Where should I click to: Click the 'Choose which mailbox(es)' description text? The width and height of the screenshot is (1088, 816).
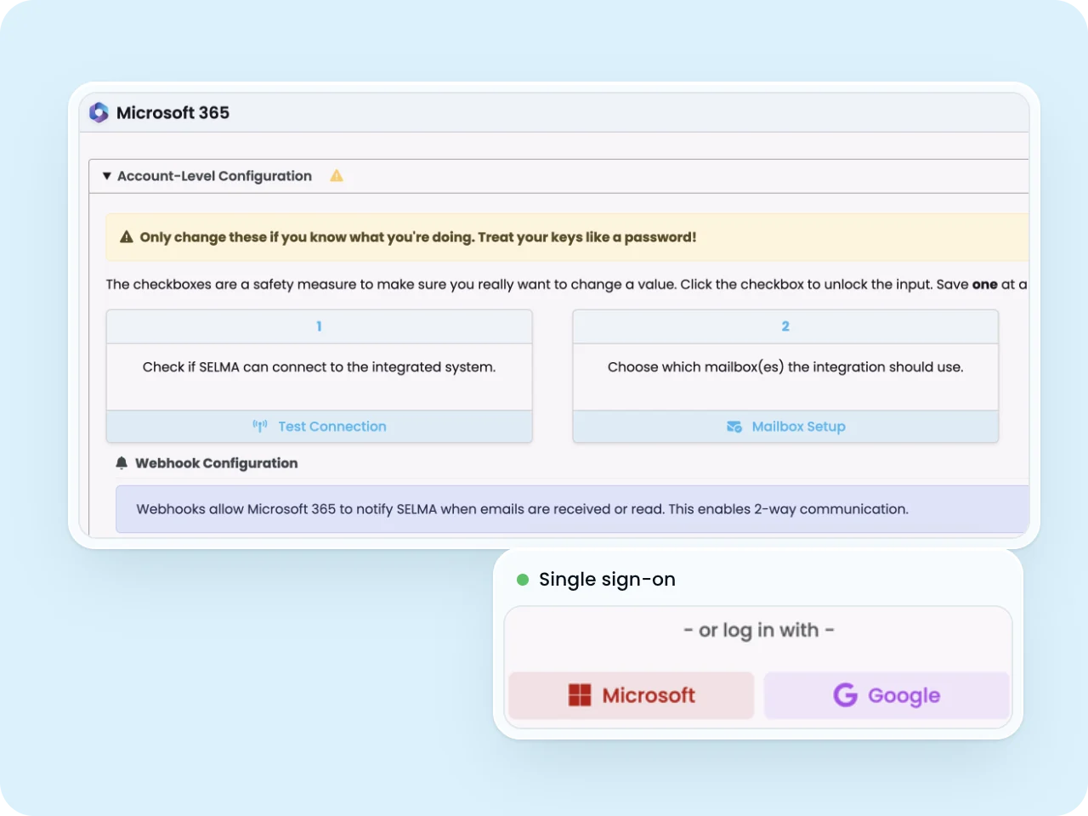[x=785, y=367]
